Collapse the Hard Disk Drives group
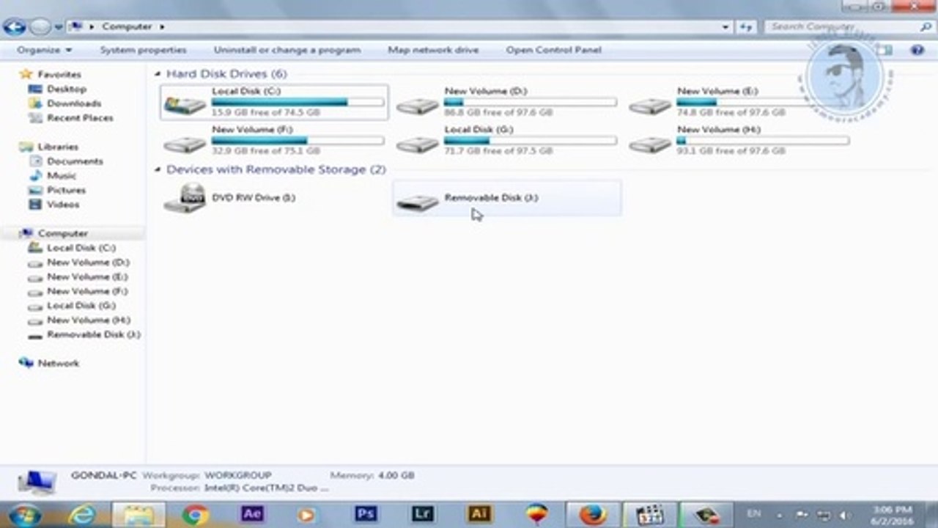This screenshot has width=938, height=528. click(x=158, y=74)
